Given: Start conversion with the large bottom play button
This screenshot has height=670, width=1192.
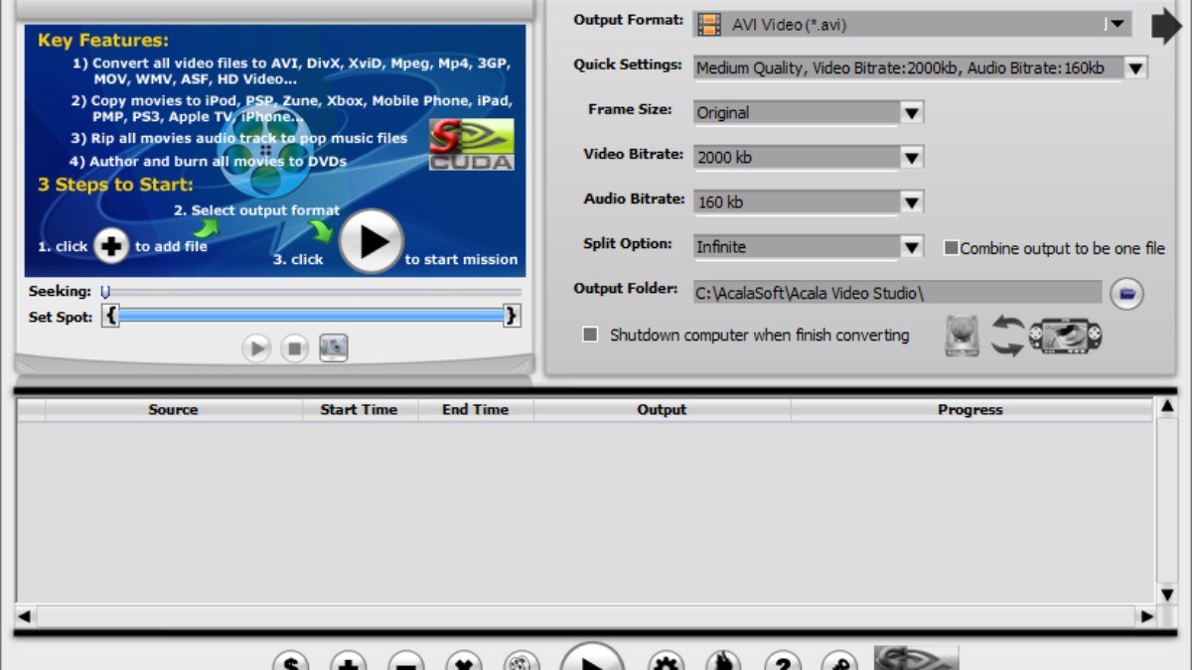Looking at the screenshot, I should (592, 656).
